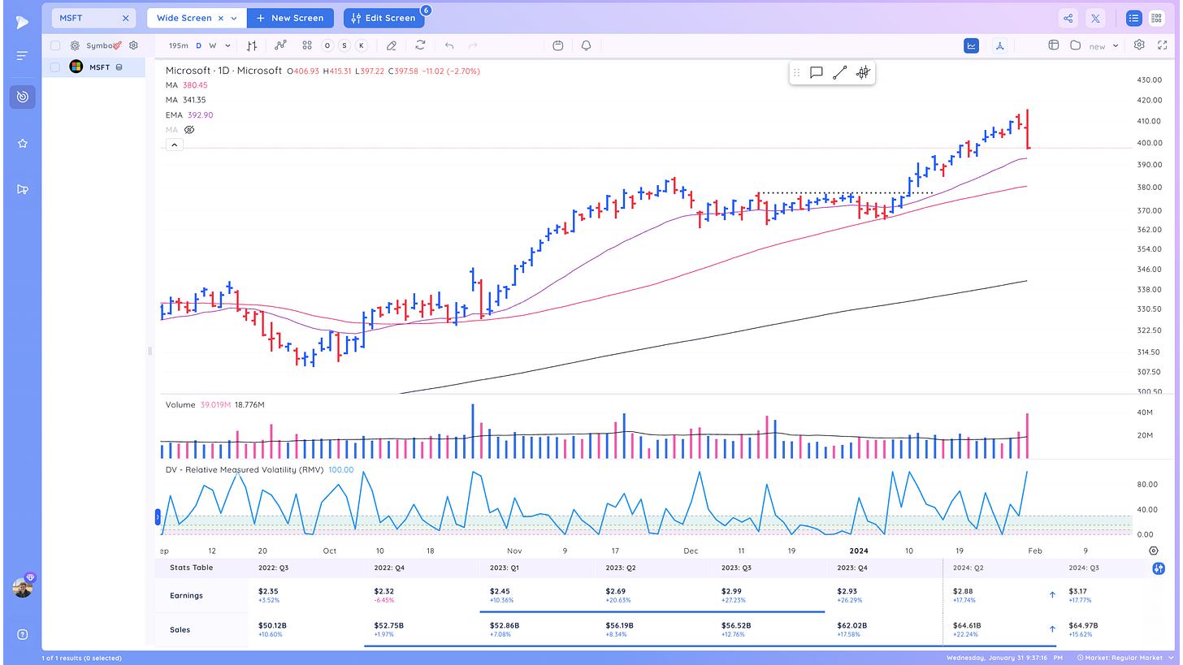Image resolution: width=1183 pixels, height=665 pixels.
Task: Click the X (Twitter) share button
Action: [1095, 18]
